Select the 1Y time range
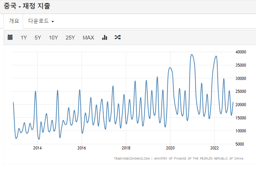This screenshot has height=169, width=256. pyautogui.click(x=24, y=38)
